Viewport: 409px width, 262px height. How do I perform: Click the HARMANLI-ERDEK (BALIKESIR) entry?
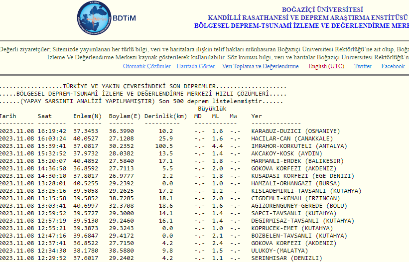pos(297,161)
